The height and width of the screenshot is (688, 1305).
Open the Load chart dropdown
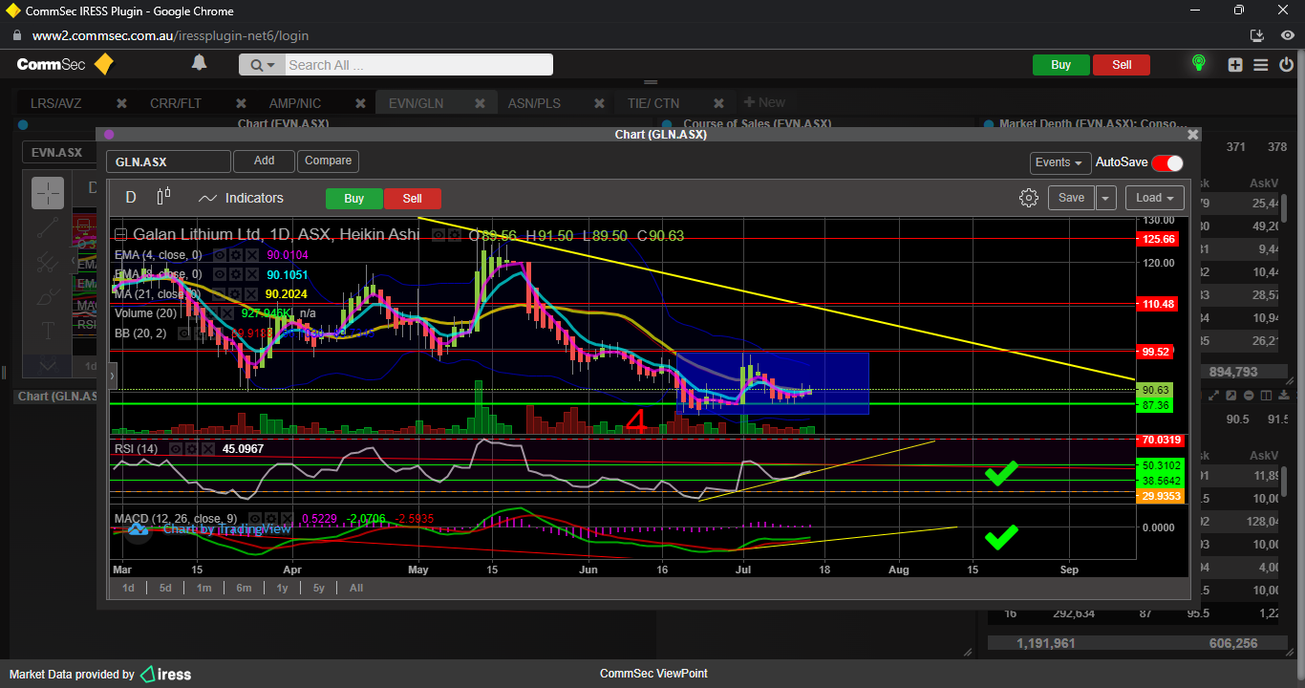(1154, 198)
